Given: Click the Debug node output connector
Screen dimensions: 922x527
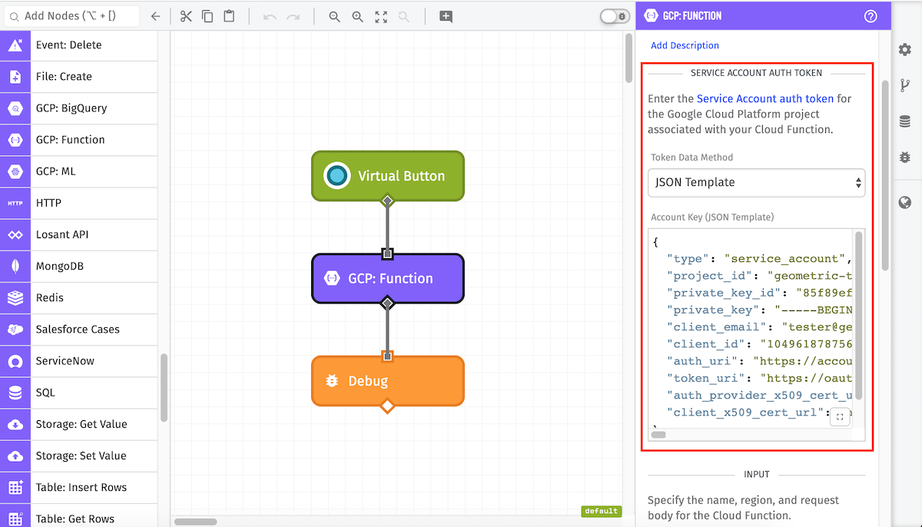Looking at the screenshot, I should [x=387, y=406].
